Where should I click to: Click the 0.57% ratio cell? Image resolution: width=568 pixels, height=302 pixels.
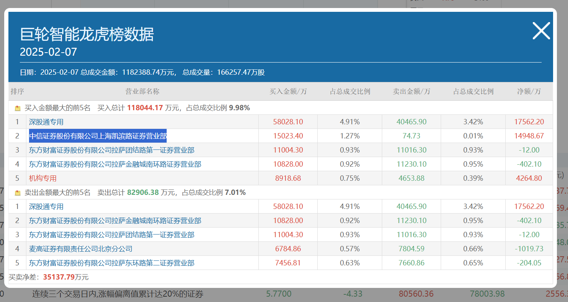click(350, 249)
